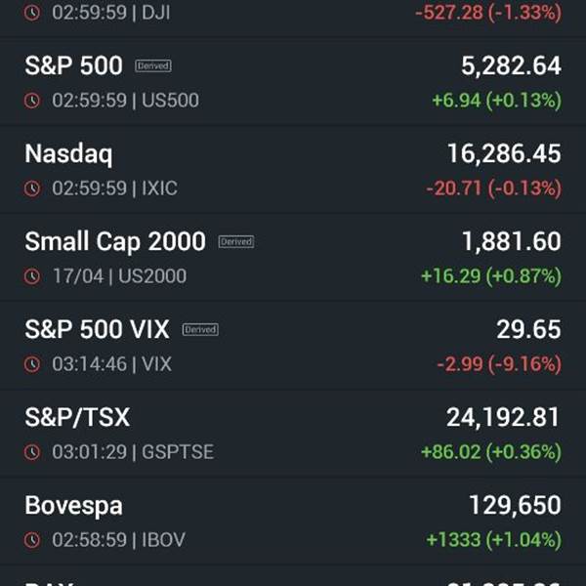Tap the clock icon next to VIX
The height and width of the screenshot is (586, 586).
[x=32, y=364]
